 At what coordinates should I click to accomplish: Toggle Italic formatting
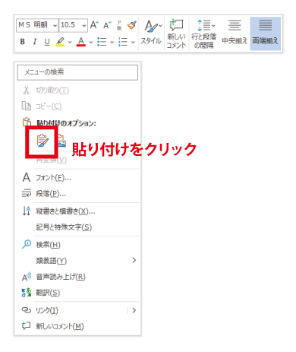click(35, 42)
